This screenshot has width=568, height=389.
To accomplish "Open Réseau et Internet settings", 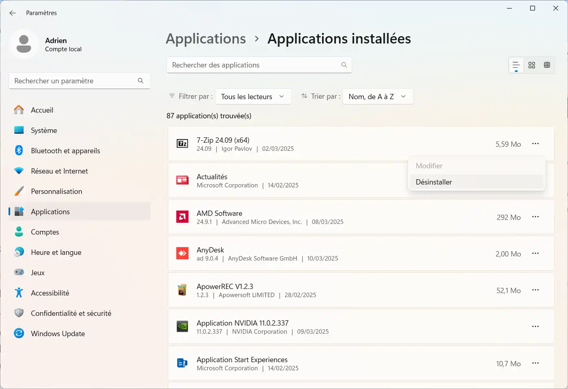I will tap(79, 171).
